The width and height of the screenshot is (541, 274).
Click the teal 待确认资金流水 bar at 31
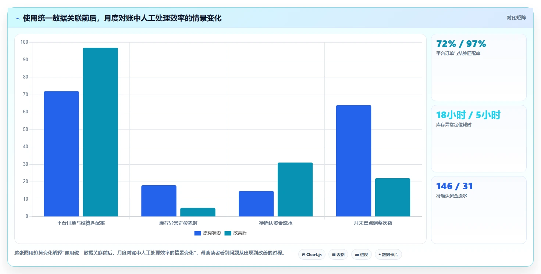pos(295,190)
